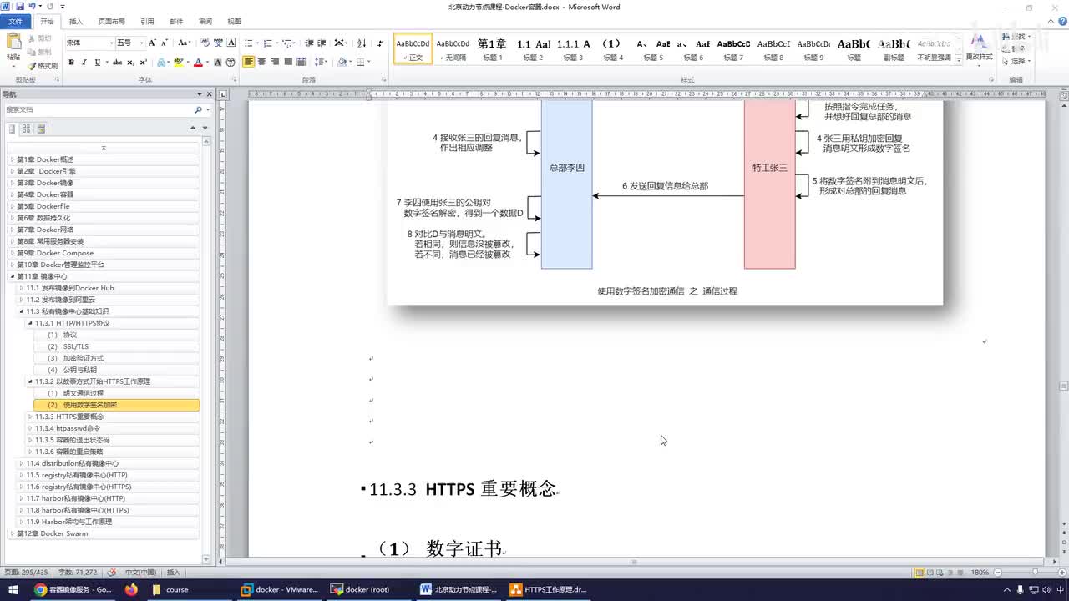Open line spacing dropdown
1069x601 pixels.
(321, 63)
